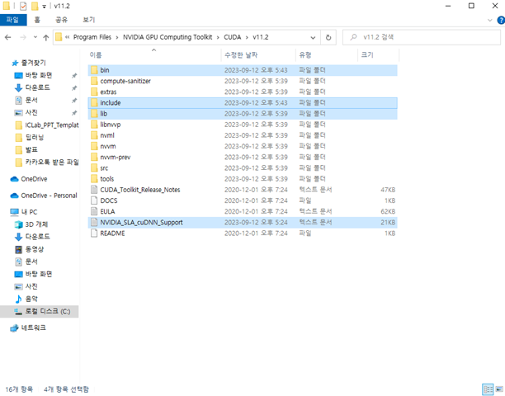Open pinned 다운로드 under 즐겨찾기
505x396 pixels.
pos(38,87)
